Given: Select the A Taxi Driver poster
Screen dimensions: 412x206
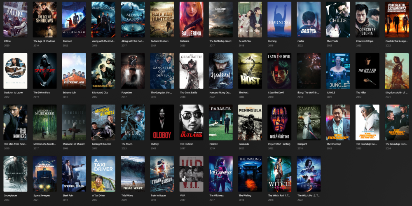Looking at the screenshot, I should pos(103,174).
